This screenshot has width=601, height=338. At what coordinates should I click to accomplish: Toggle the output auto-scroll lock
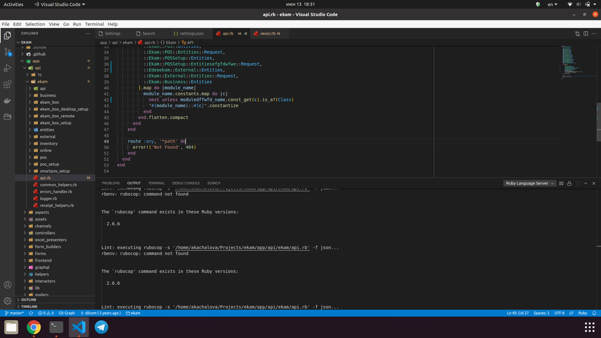569,183
